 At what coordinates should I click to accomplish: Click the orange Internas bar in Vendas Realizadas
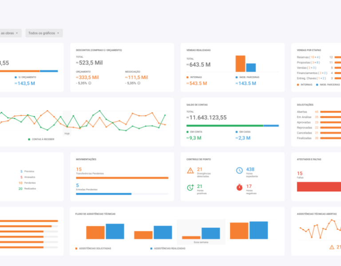pos(240,63)
